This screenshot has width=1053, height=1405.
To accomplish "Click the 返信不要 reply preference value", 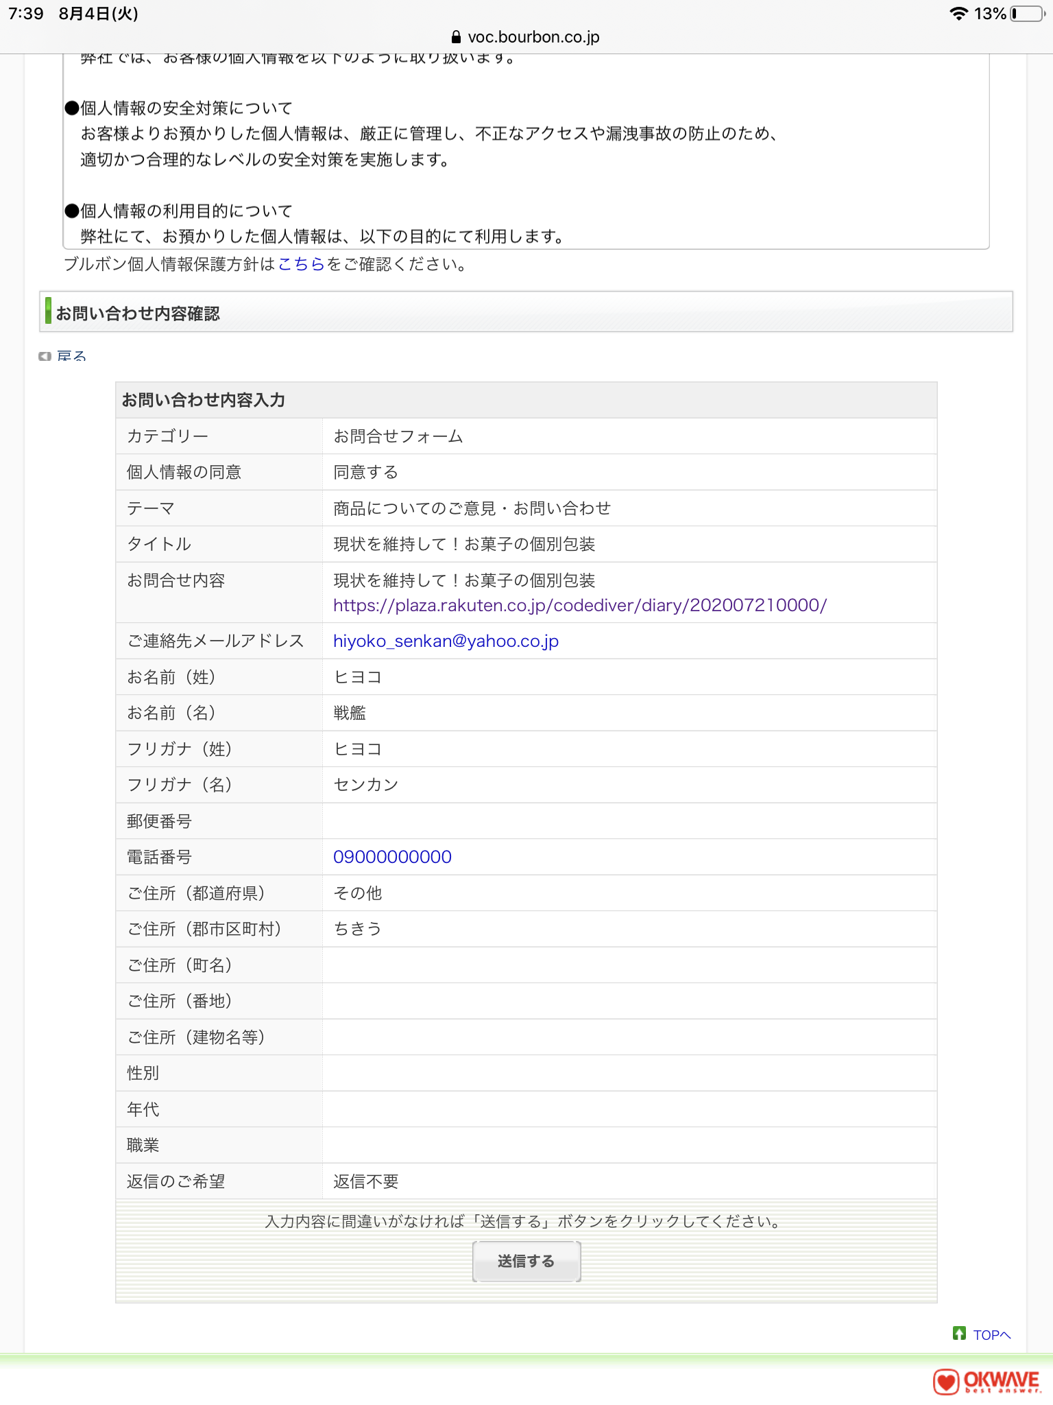I will (x=365, y=1181).
